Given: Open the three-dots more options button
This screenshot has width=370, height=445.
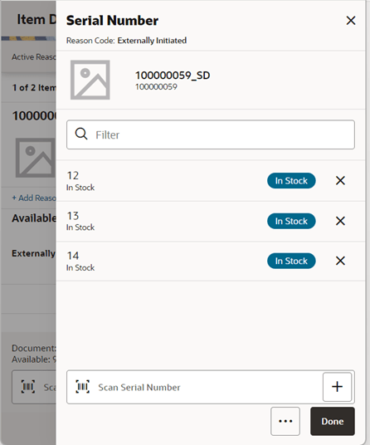Looking at the screenshot, I should (285, 421).
